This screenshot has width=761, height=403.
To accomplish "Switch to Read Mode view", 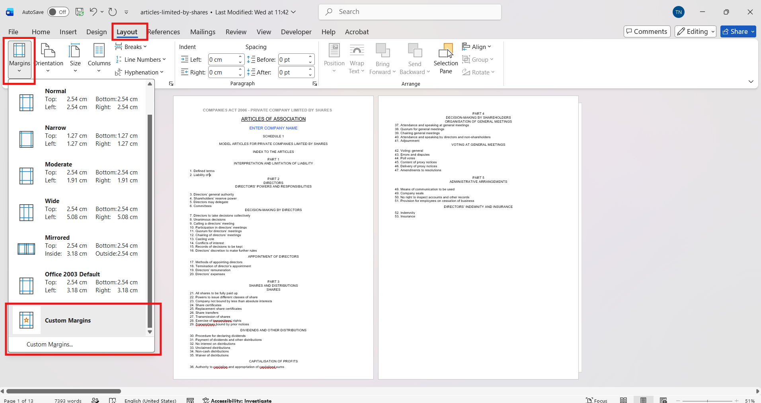I will point(624,400).
